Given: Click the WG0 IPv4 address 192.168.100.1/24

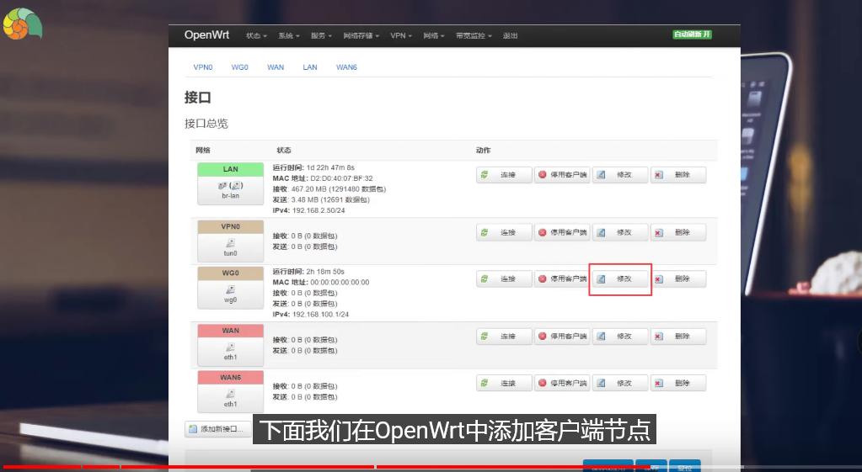Looking at the screenshot, I should click(x=320, y=315).
